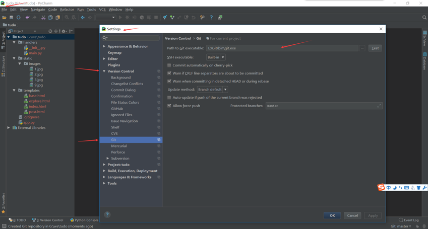The height and width of the screenshot is (229, 428).
Task: Click the Find magnifier toolbar icon
Action: point(67,18)
